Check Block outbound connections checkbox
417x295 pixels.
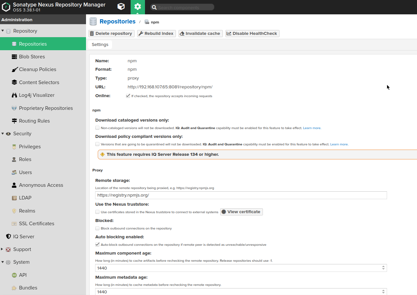click(x=97, y=229)
